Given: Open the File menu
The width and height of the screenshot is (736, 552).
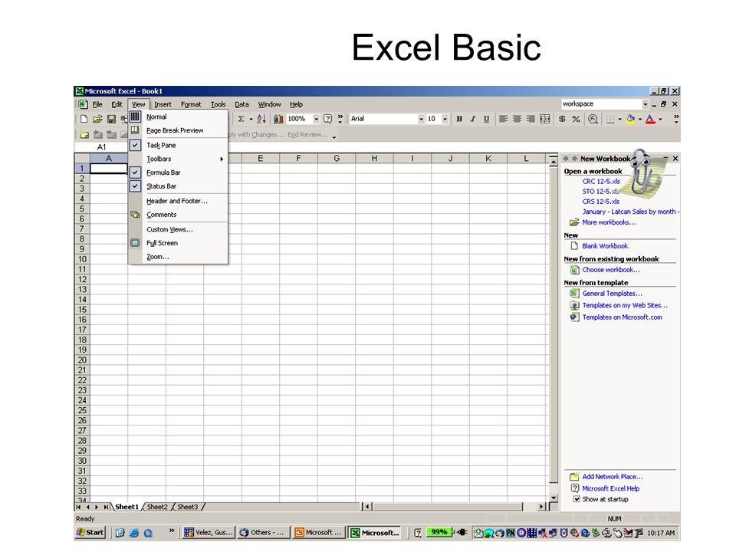Looking at the screenshot, I should coord(97,104).
